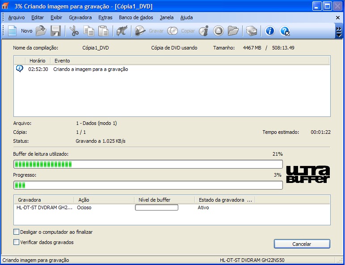Screen dimensions: 345x265
Task: Open the blue information icon
Action: coord(270,31)
